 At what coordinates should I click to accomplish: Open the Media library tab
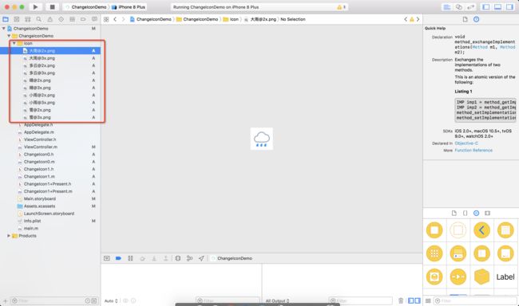click(488, 213)
